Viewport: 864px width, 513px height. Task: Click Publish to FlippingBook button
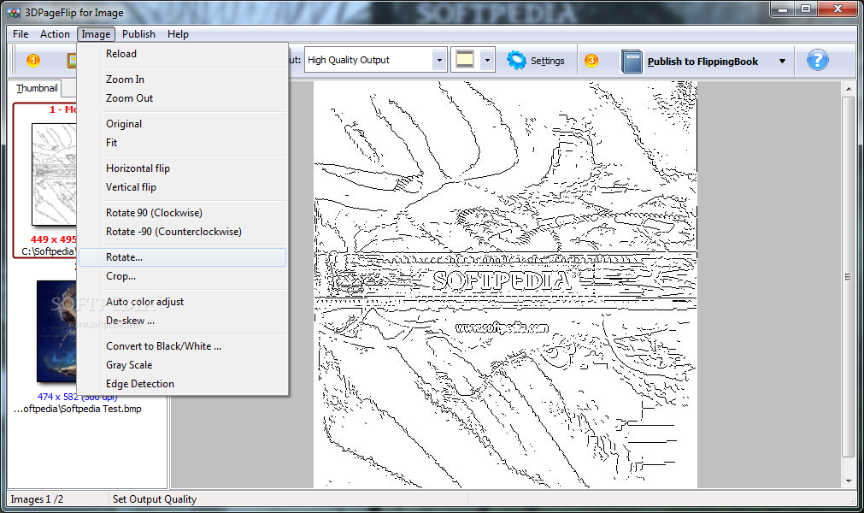click(702, 62)
